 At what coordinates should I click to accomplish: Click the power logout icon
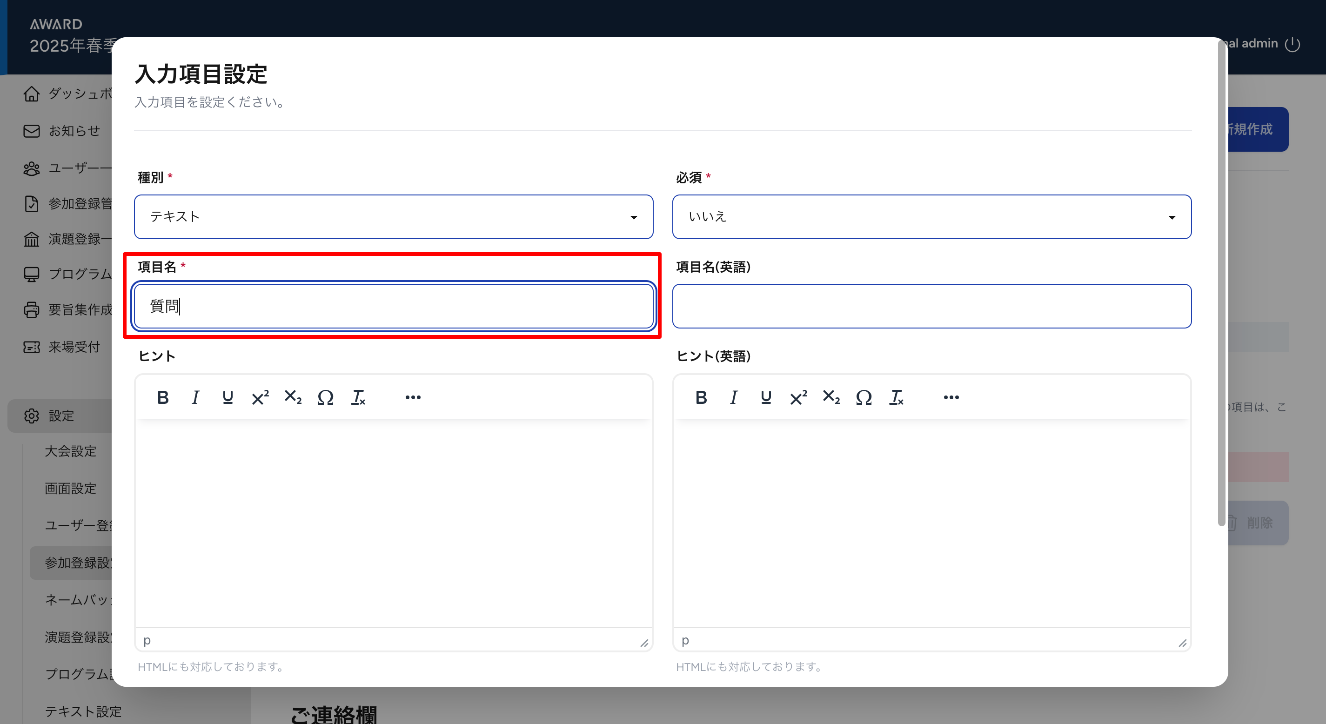(x=1292, y=44)
